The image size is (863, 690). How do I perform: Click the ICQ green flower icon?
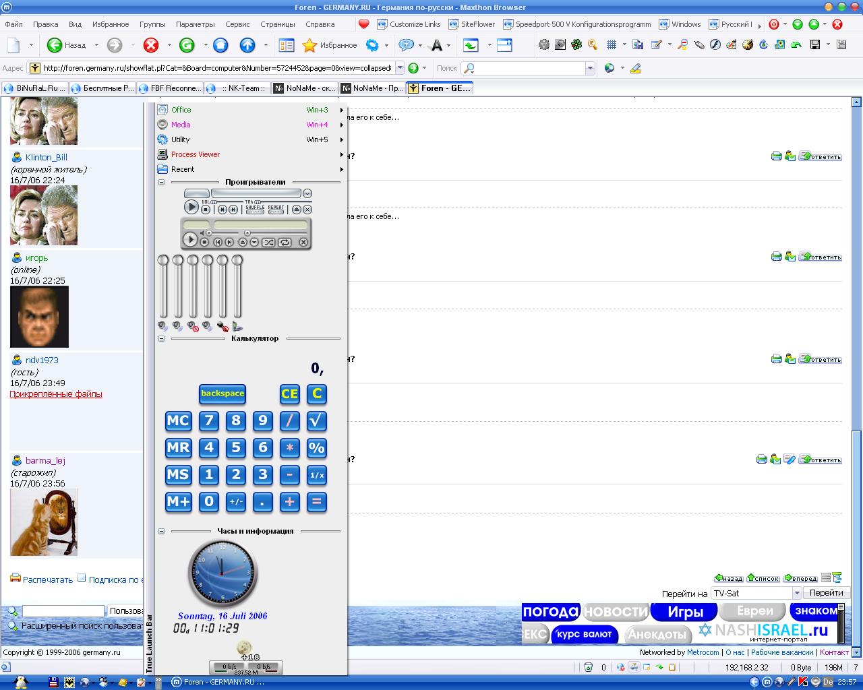pos(576,45)
